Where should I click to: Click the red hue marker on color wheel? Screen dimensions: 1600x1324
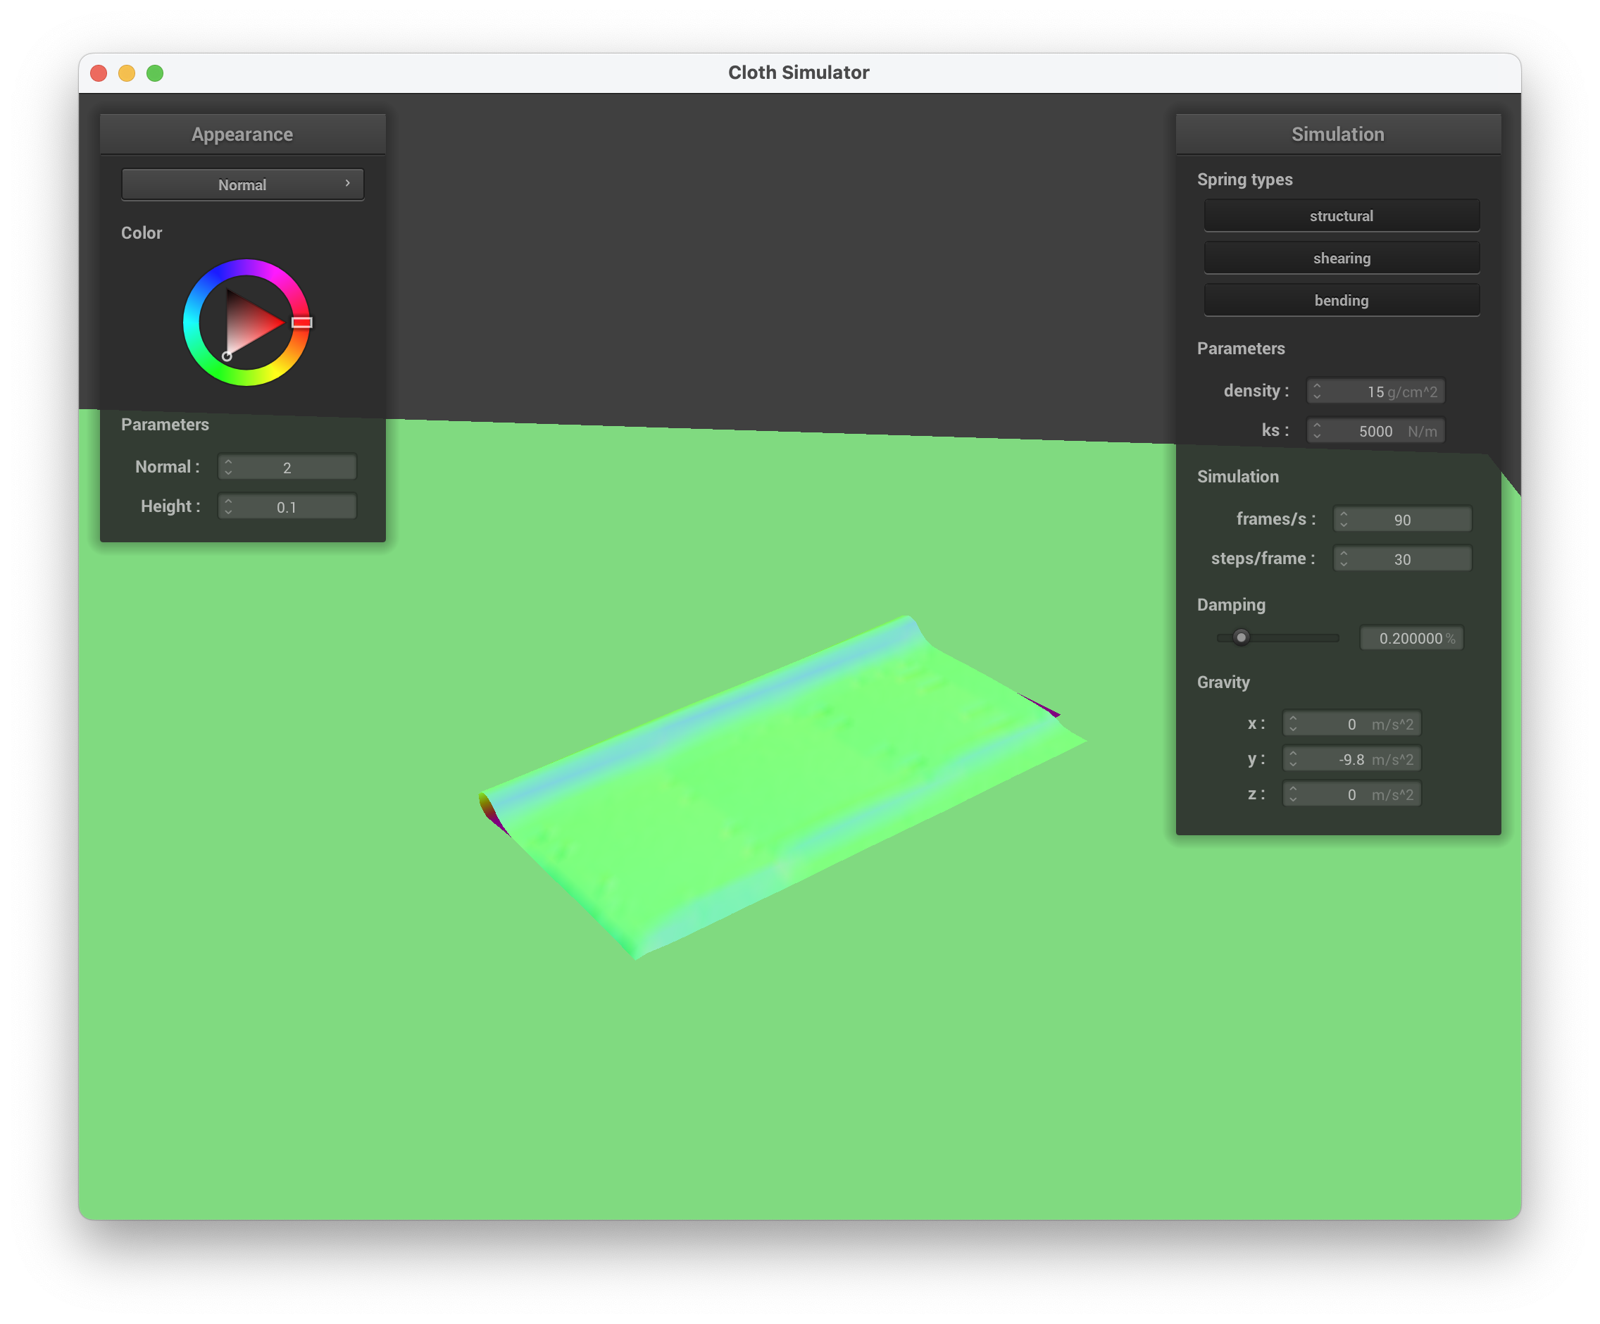click(x=301, y=323)
